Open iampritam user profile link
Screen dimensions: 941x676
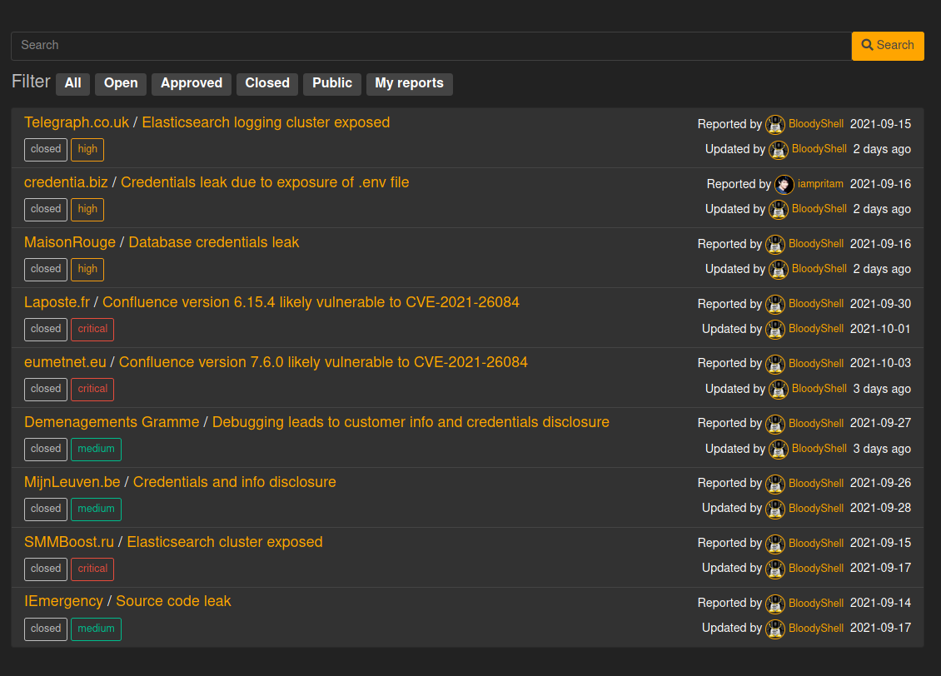coord(820,184)
